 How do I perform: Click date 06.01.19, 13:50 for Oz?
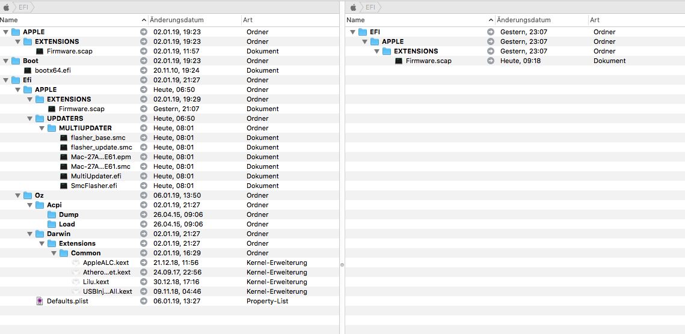177,195
